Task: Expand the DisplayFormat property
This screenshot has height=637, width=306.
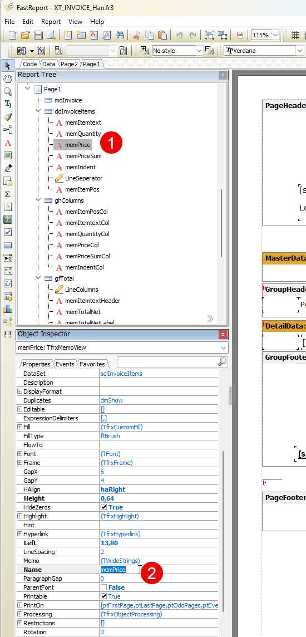Action: 20,391
